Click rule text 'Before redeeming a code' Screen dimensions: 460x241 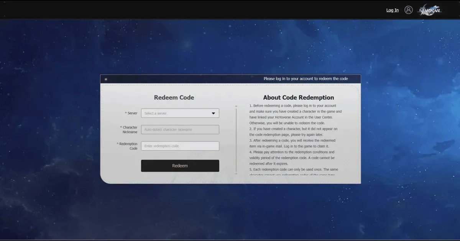296,114
